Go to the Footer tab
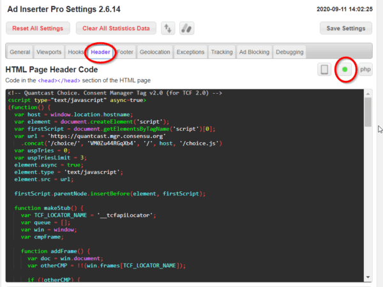Image resolution: width=383 pixels, height=287 pixels. click(x=126, y=52)
